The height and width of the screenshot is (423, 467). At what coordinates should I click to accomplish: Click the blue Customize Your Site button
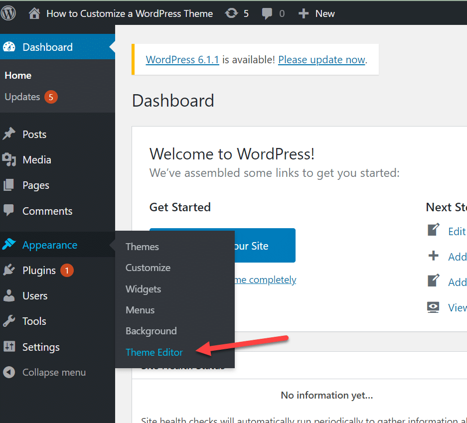(x=265, y=246)
